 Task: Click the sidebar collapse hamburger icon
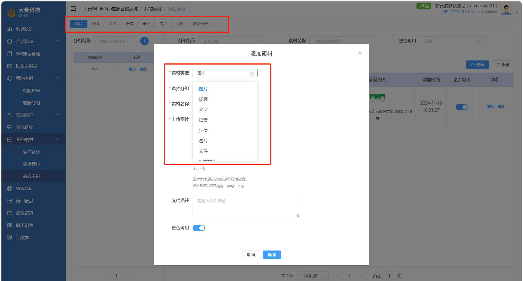click(x=73, y=9)
